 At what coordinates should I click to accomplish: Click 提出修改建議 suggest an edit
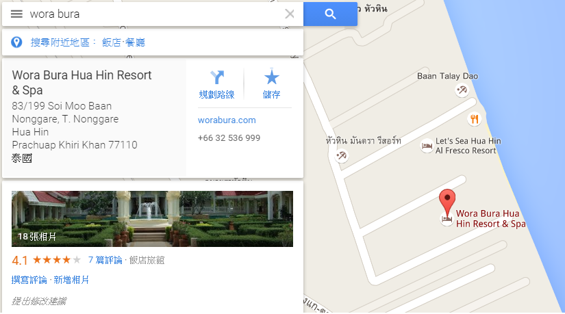pos(38,301)
